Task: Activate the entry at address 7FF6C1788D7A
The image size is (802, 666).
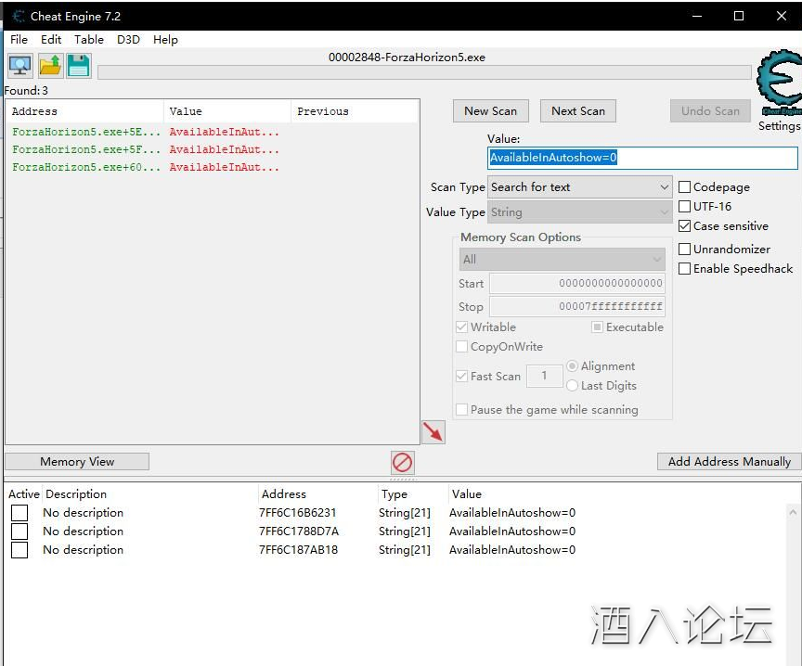Action: click(x=19, y=532)
